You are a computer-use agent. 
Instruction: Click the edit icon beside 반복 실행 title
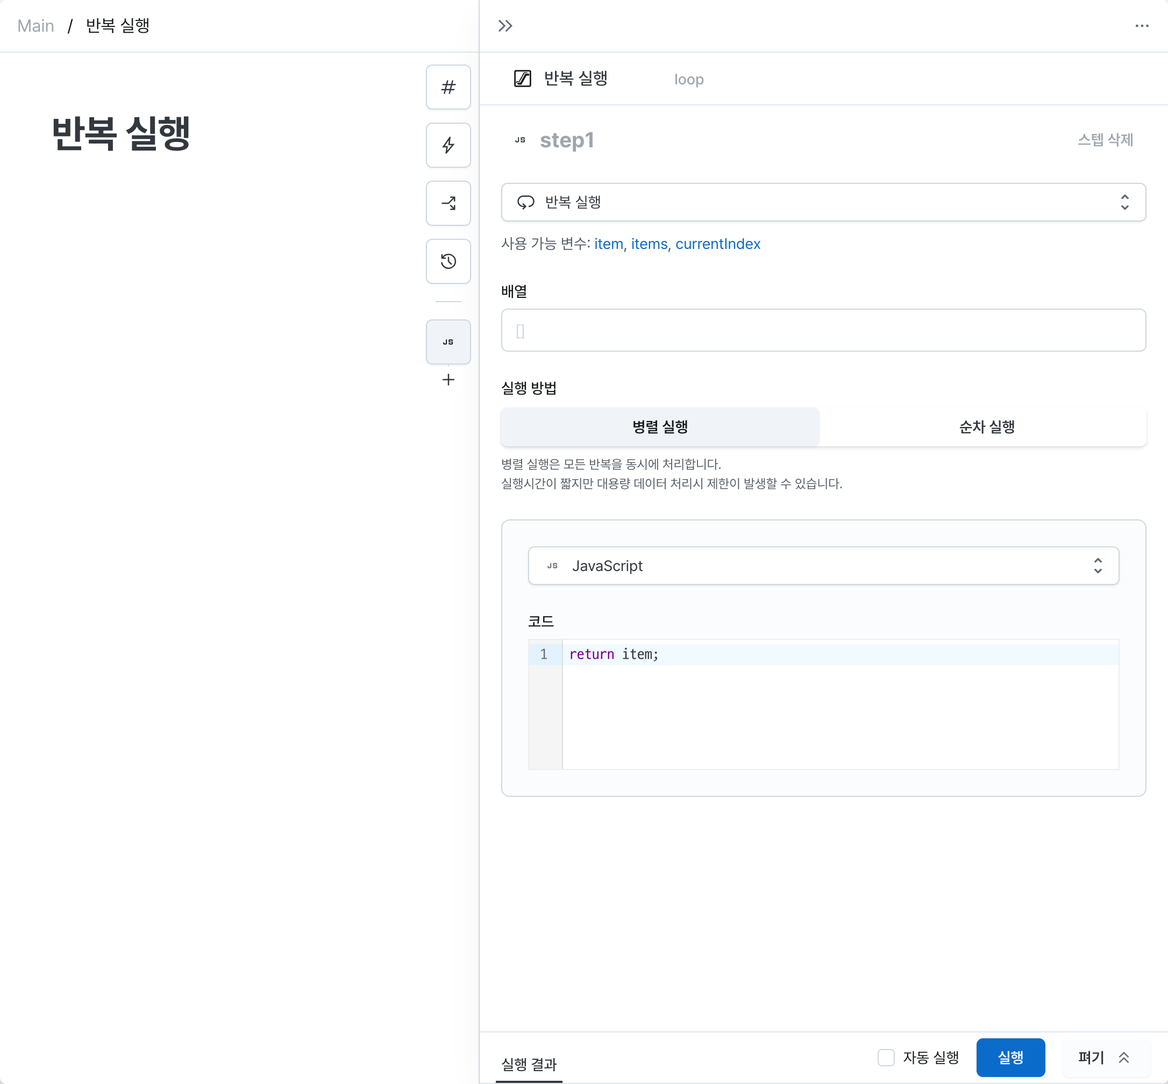522,79
